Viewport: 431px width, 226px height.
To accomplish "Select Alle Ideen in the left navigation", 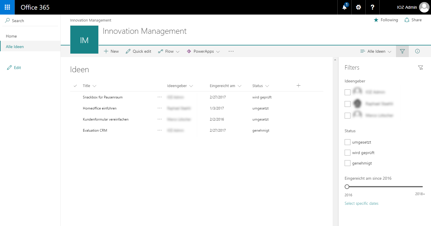I will [x=15, y=47].
